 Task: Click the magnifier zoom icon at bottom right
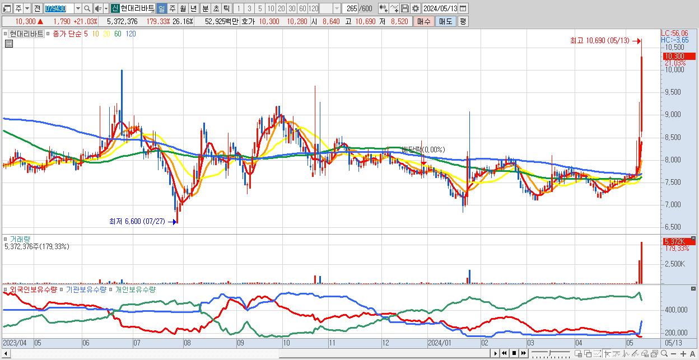point(664,353)
